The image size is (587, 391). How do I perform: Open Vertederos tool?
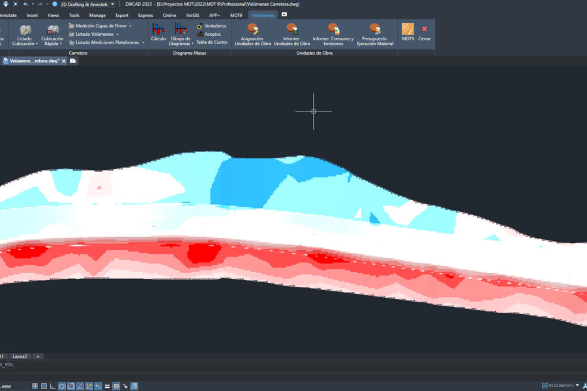[x=211, y=26]
